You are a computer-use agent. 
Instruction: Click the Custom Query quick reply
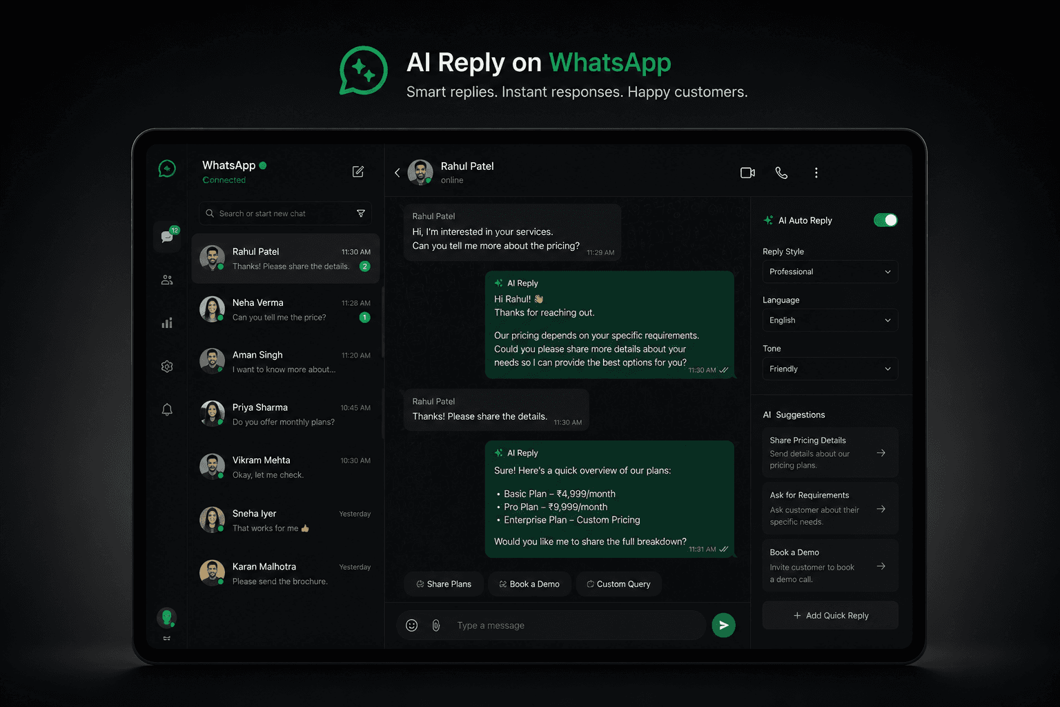point(618,584)
